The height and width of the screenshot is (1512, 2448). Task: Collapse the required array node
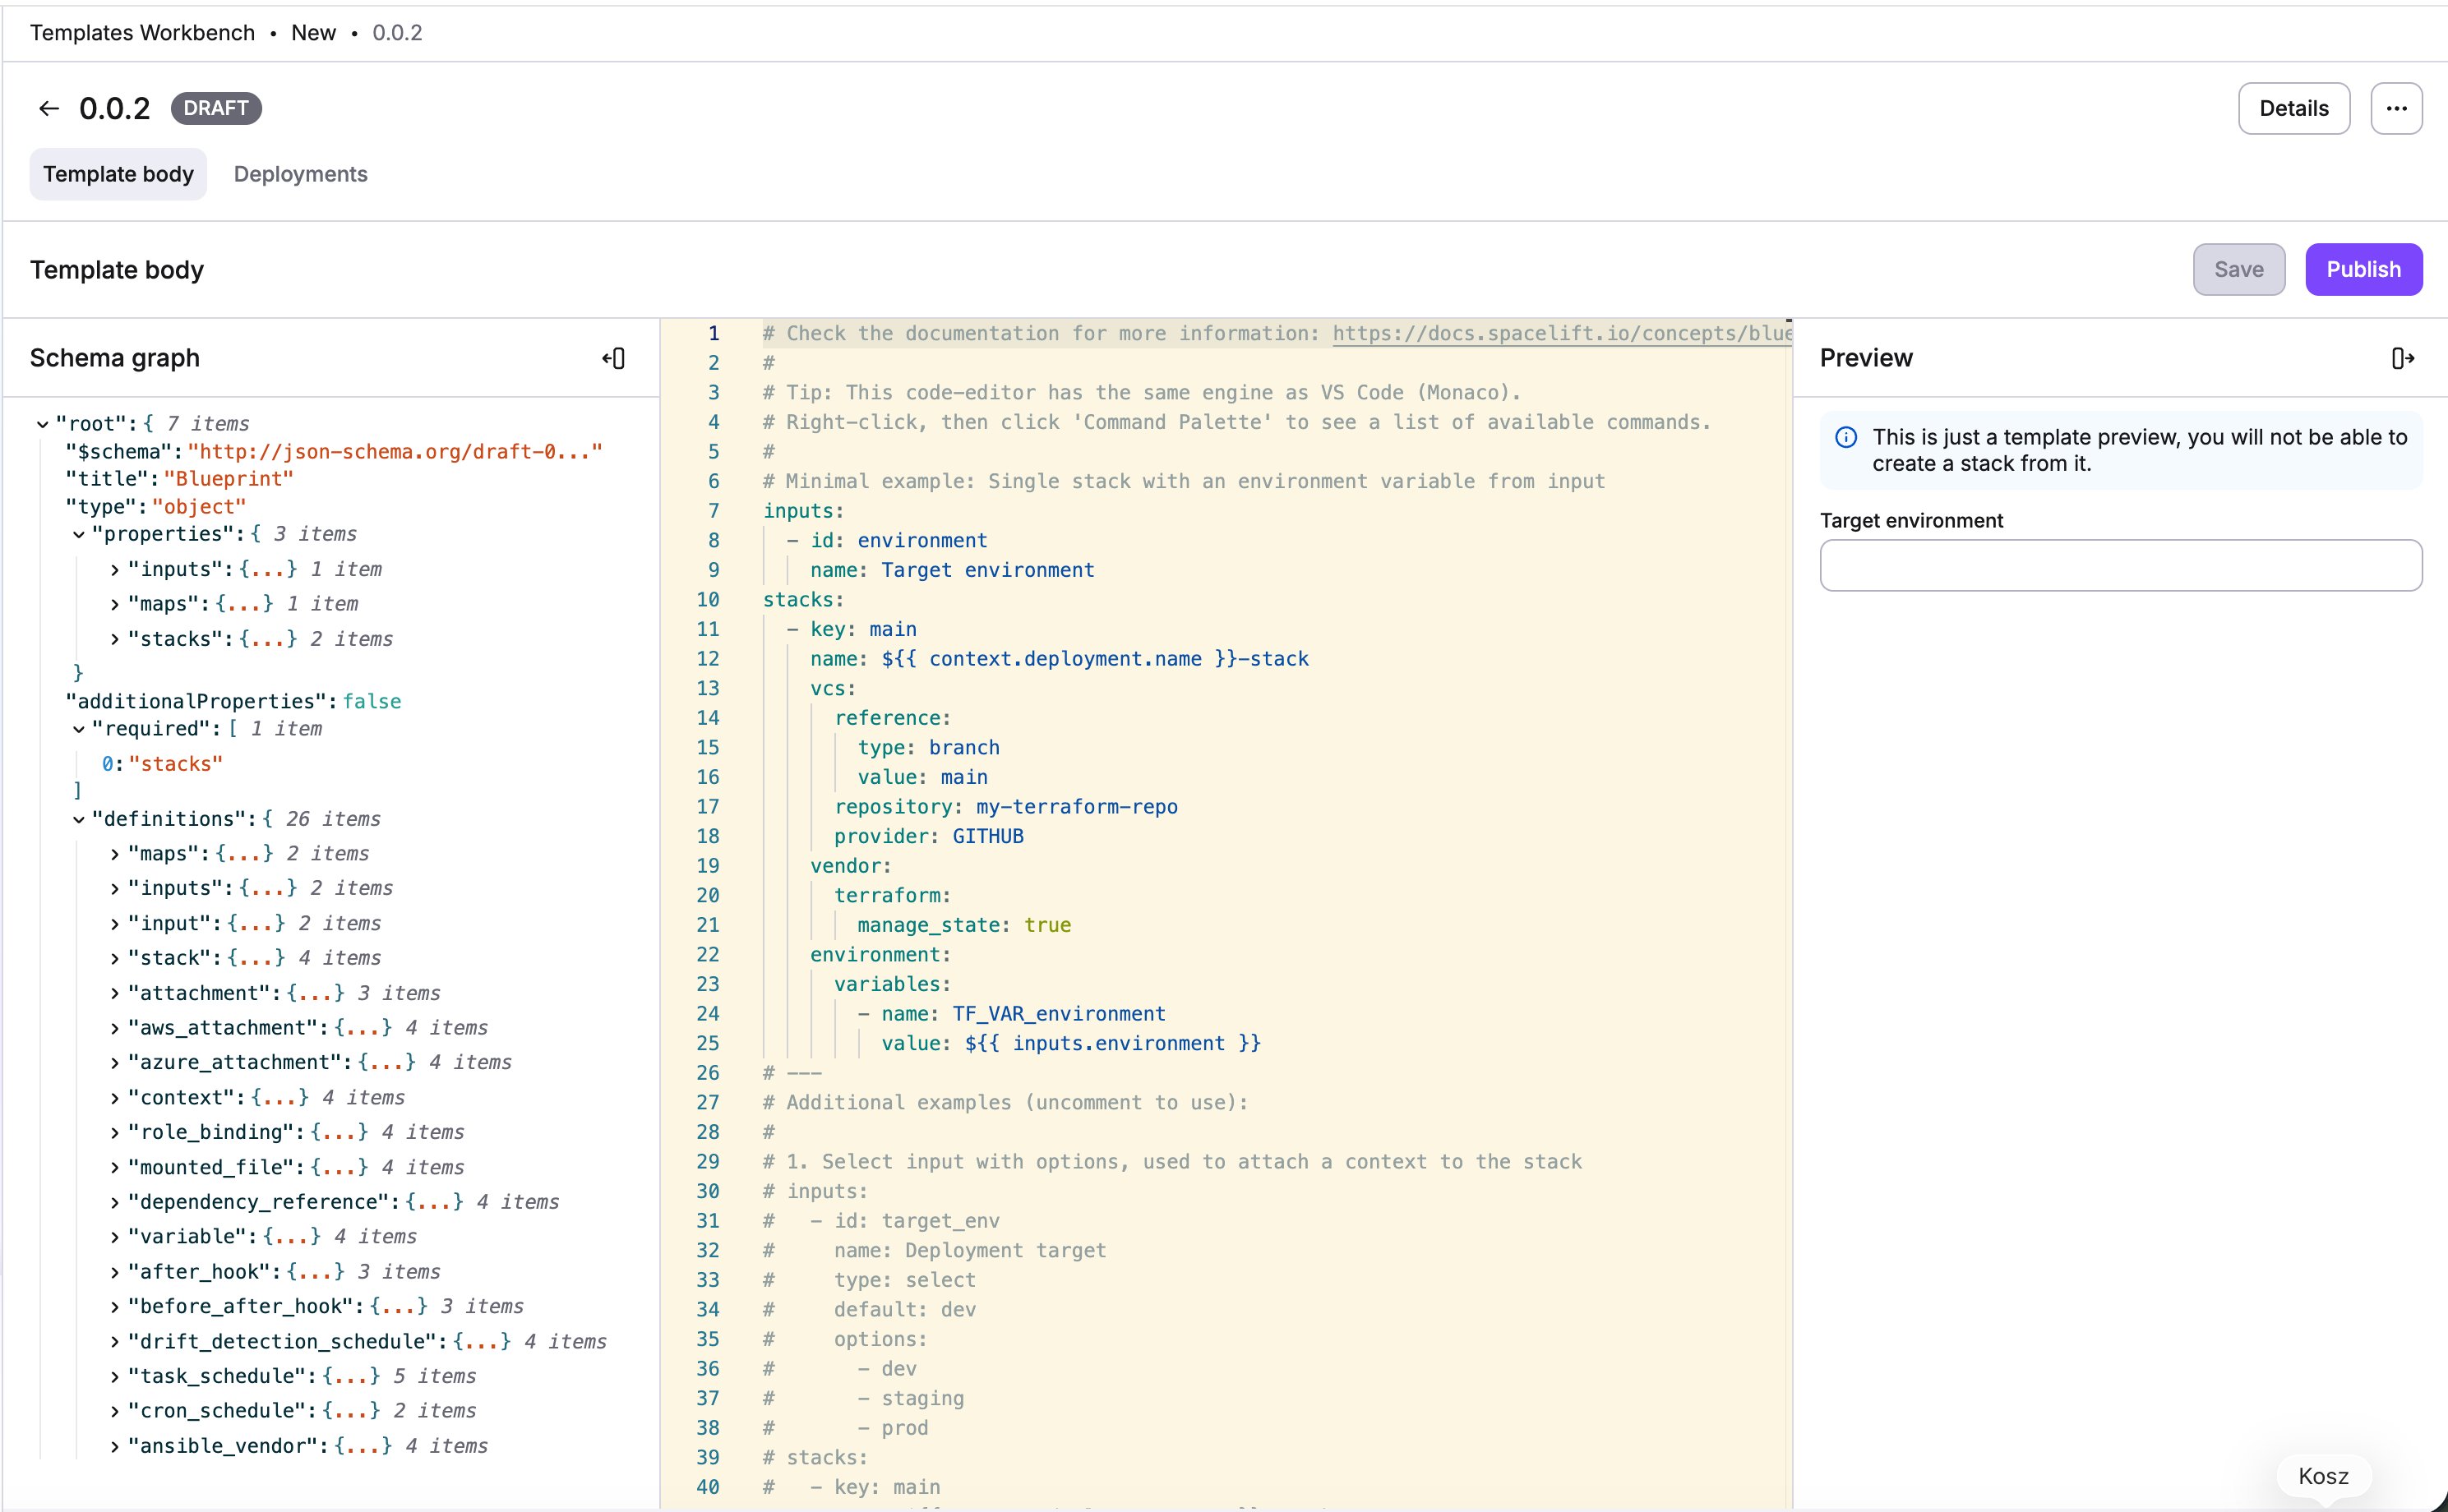point(79,729)
